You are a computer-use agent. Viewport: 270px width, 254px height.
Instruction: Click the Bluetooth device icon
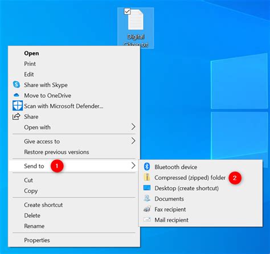coord(147,167)
